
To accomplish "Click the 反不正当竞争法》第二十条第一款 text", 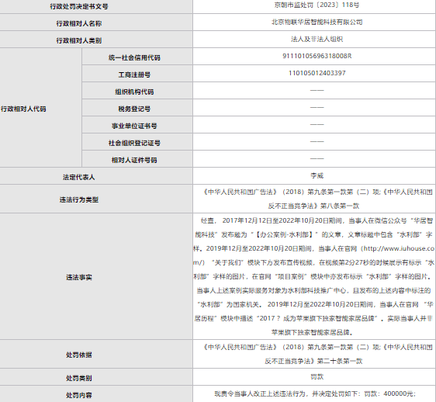I will [x=313, y=361].
